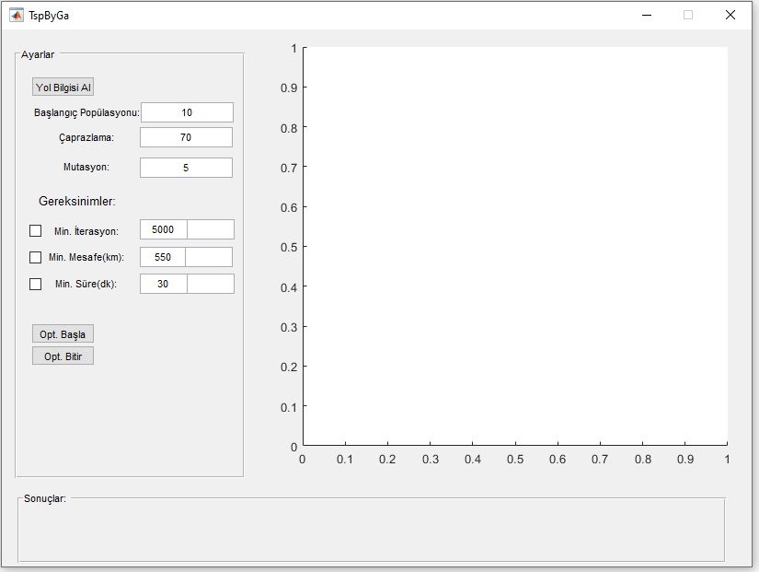Enable the Min. Süre(dk) checkbox

click(x=35, y=284)
